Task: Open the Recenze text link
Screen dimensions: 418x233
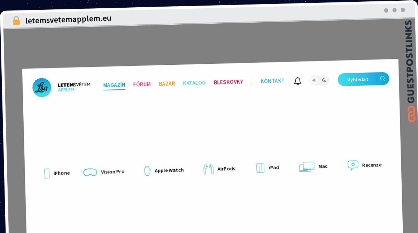Action: click(x=372, y=165)
